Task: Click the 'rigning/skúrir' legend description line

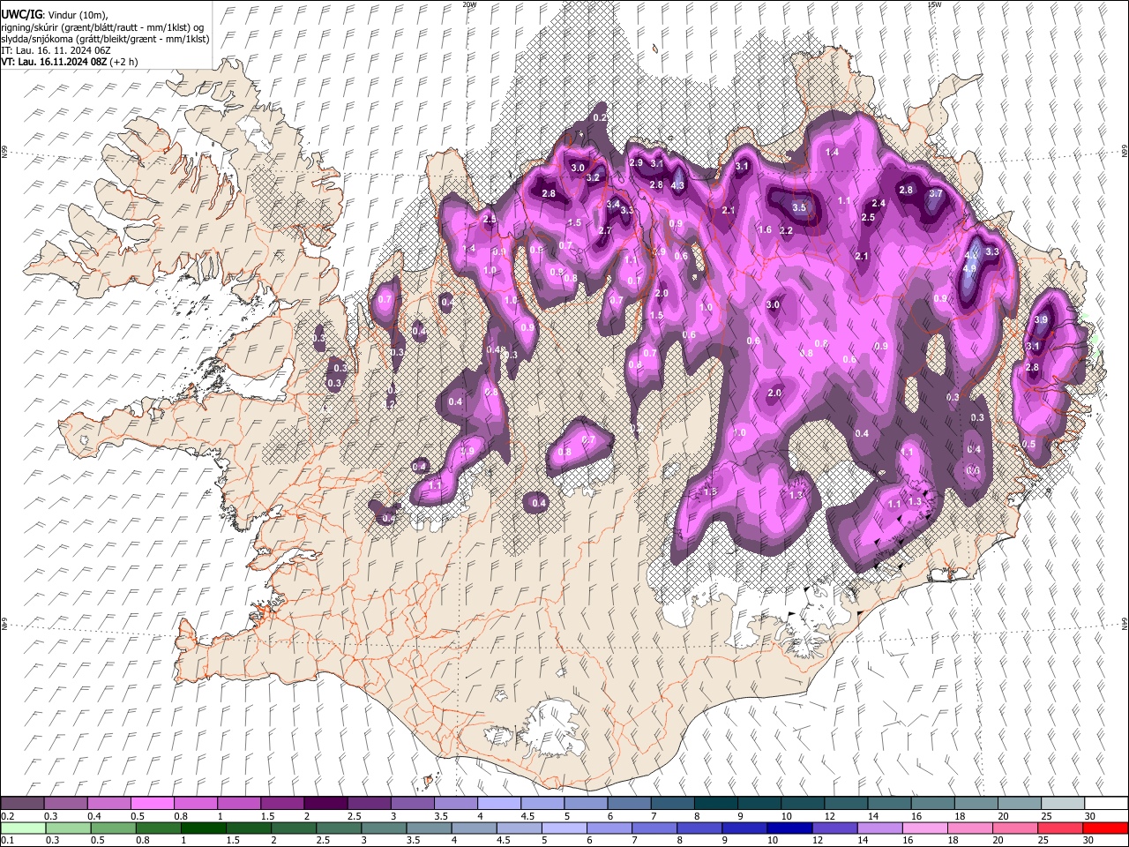Action: 102,27
